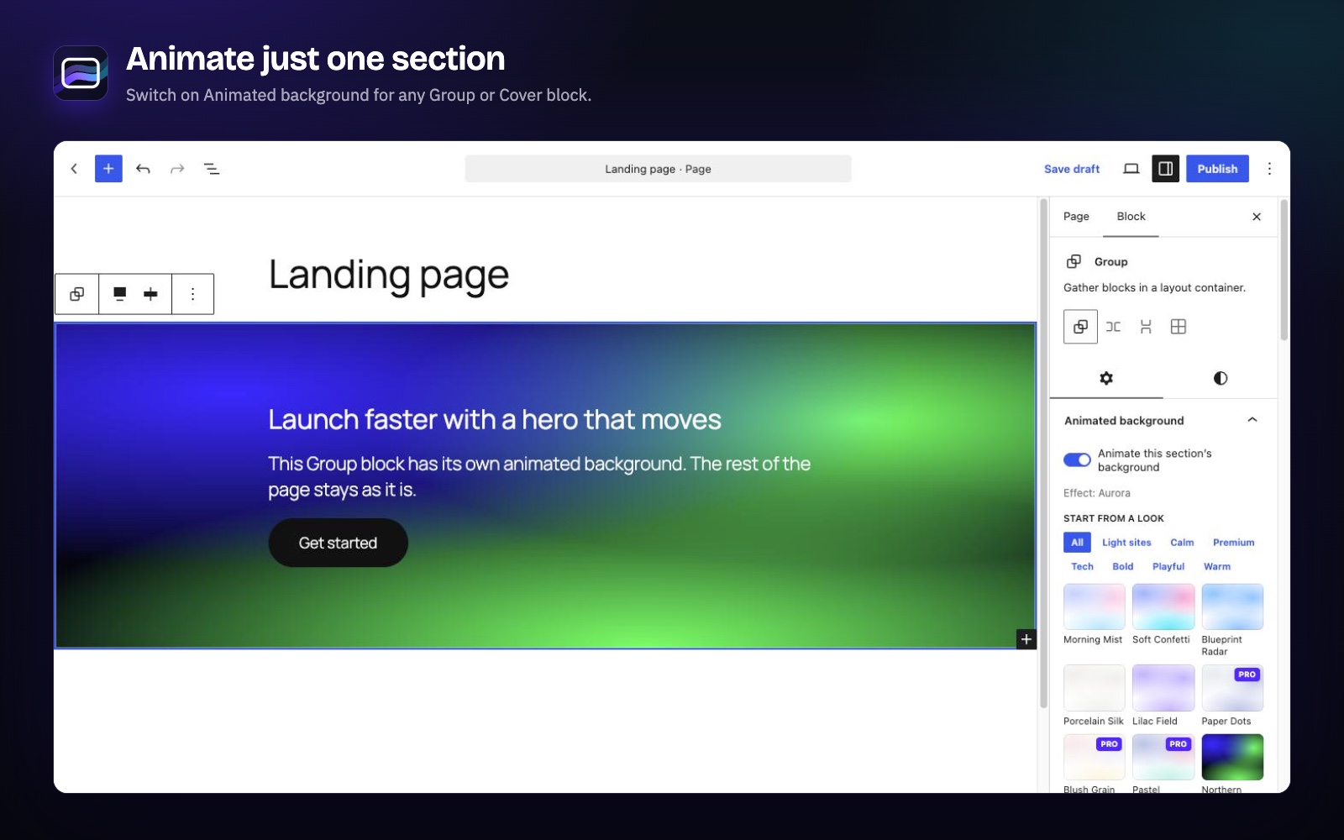Change vertical alignment in block toolbar
The height and width of the screenshot is (840, 1344).
pos(150,294)
